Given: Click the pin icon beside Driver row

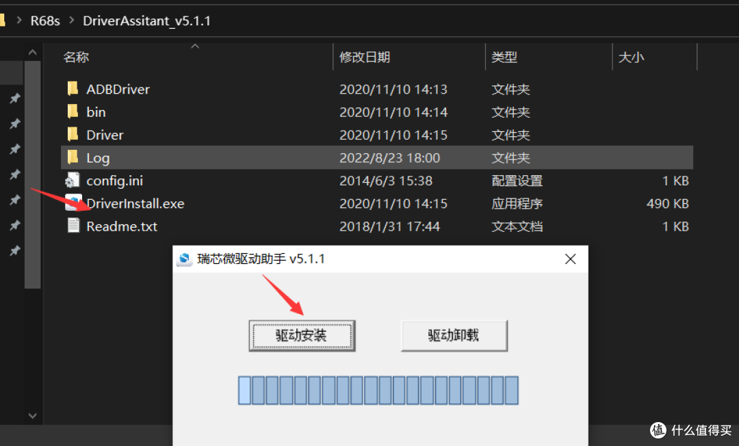Looking at the screenshot, I should 14,149.
